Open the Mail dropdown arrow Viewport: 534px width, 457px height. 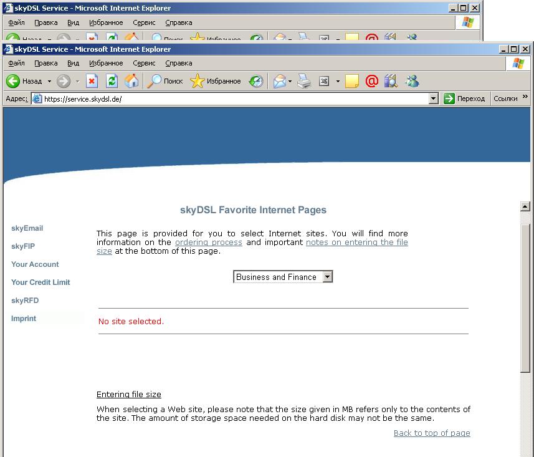coord(290,81)
